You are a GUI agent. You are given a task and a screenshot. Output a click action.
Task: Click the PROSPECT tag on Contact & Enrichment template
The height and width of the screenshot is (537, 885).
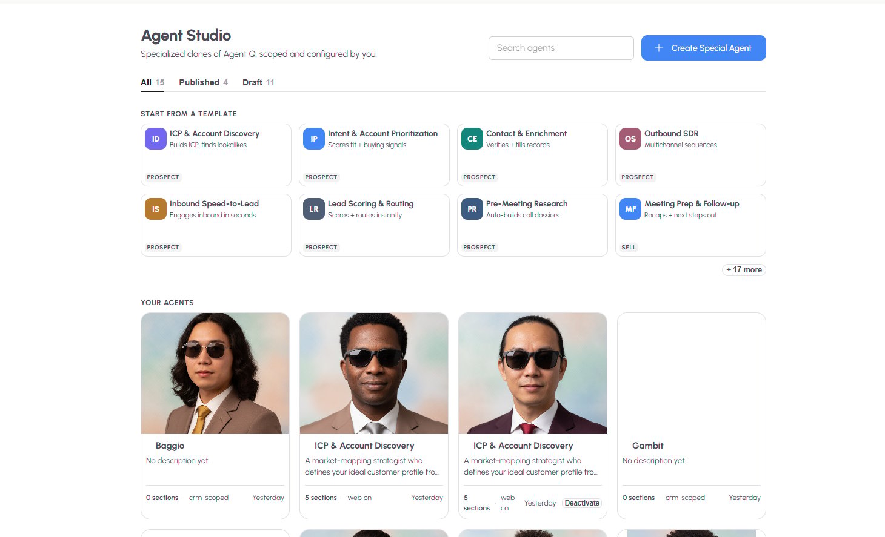[x=479, y=177]
